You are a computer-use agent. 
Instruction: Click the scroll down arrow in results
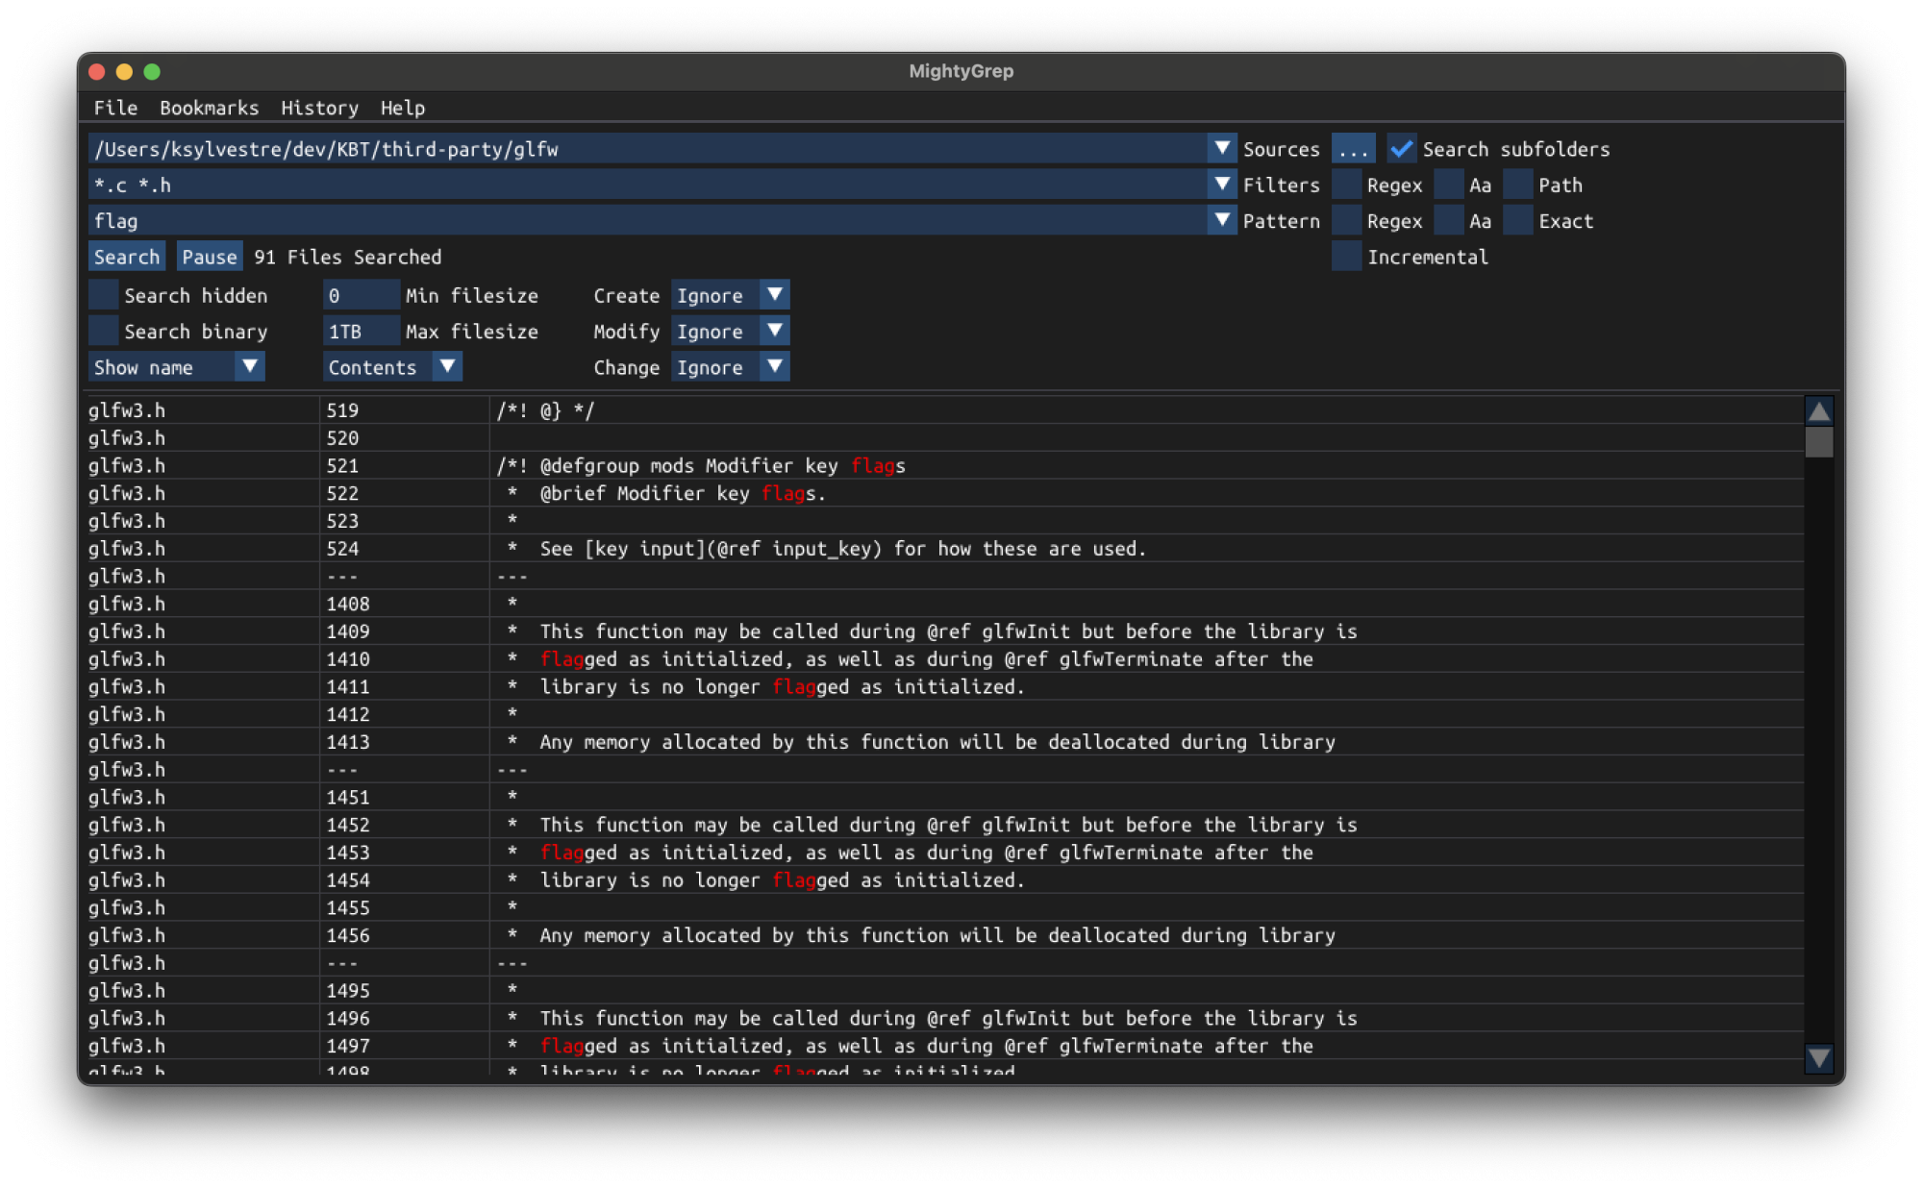point(1818,1058)
